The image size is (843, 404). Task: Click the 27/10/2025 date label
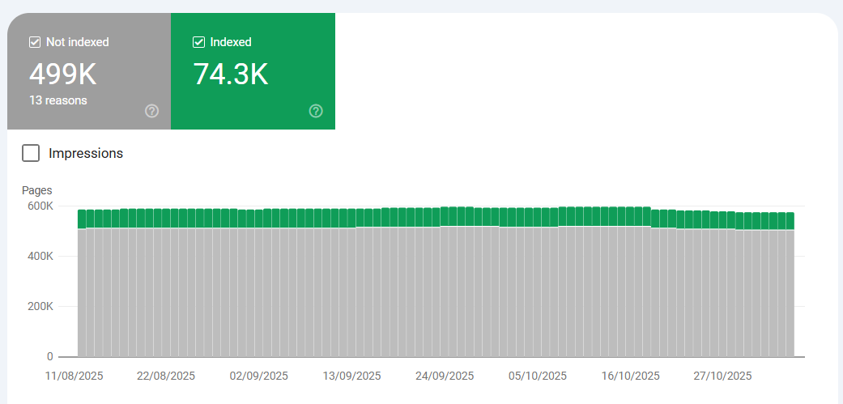(x=723, y=376)
